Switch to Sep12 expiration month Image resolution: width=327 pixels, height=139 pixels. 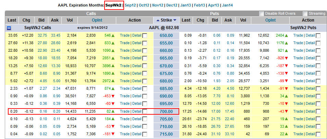130,5
